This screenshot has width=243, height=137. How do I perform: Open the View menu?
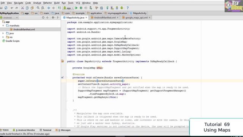click(9, 3)
